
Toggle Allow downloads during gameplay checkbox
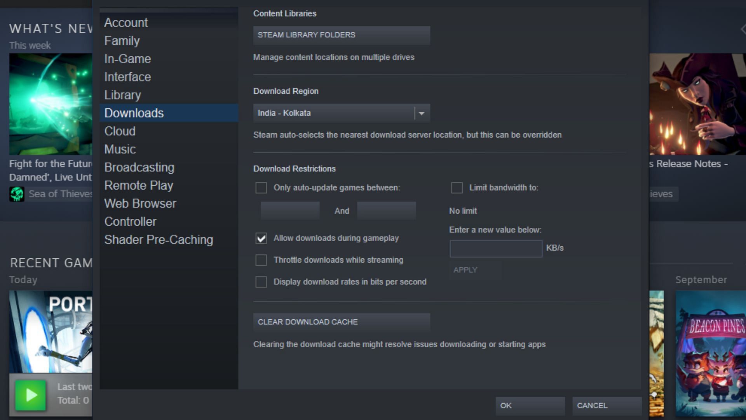(262, 238)
